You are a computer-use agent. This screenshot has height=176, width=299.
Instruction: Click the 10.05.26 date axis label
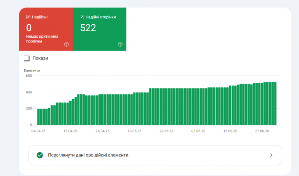pos(134,131)
